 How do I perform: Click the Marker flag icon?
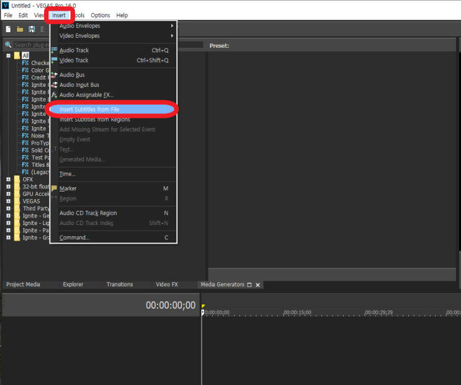click(54, 188)
